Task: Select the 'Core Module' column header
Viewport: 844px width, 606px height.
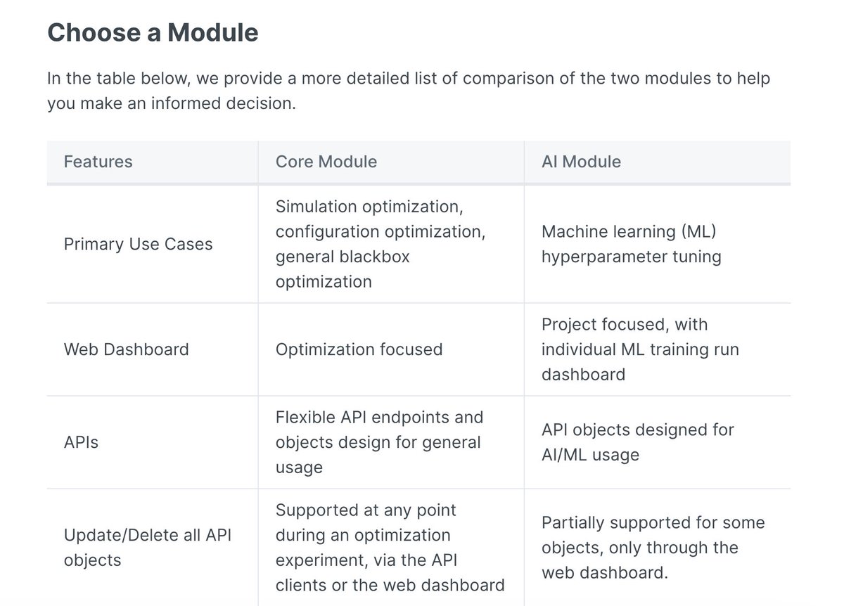Action: (326, 162)
